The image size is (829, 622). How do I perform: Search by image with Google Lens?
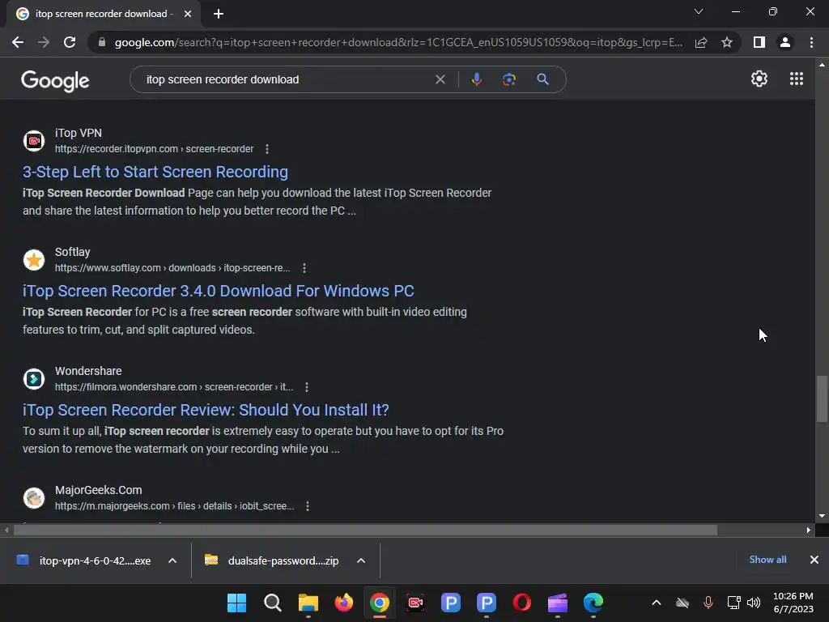click(x=509, y=79)
